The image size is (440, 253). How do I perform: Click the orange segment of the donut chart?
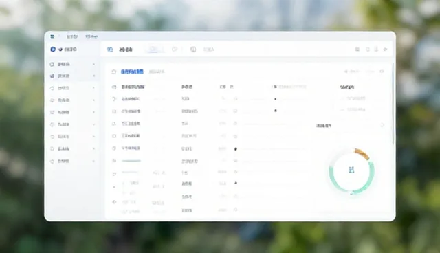pos(362,154)
